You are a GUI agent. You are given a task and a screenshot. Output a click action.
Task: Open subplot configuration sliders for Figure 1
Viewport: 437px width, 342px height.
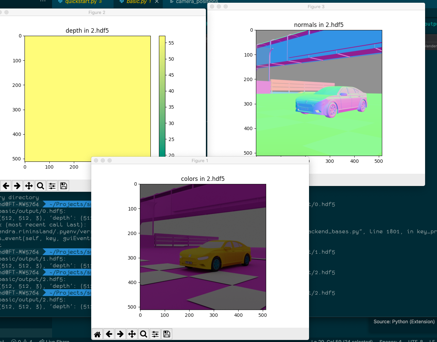click(155, 334)
